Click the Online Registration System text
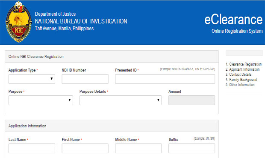The width and height of the screenshot is (265, 158). coord(237,31)
